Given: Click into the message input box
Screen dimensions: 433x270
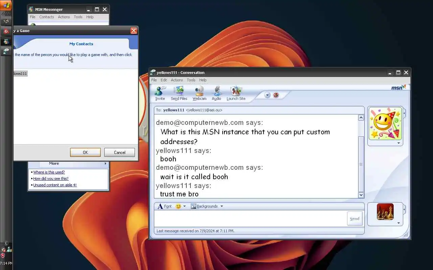Looking at the screenshot, I should click(x=250, y=218).
